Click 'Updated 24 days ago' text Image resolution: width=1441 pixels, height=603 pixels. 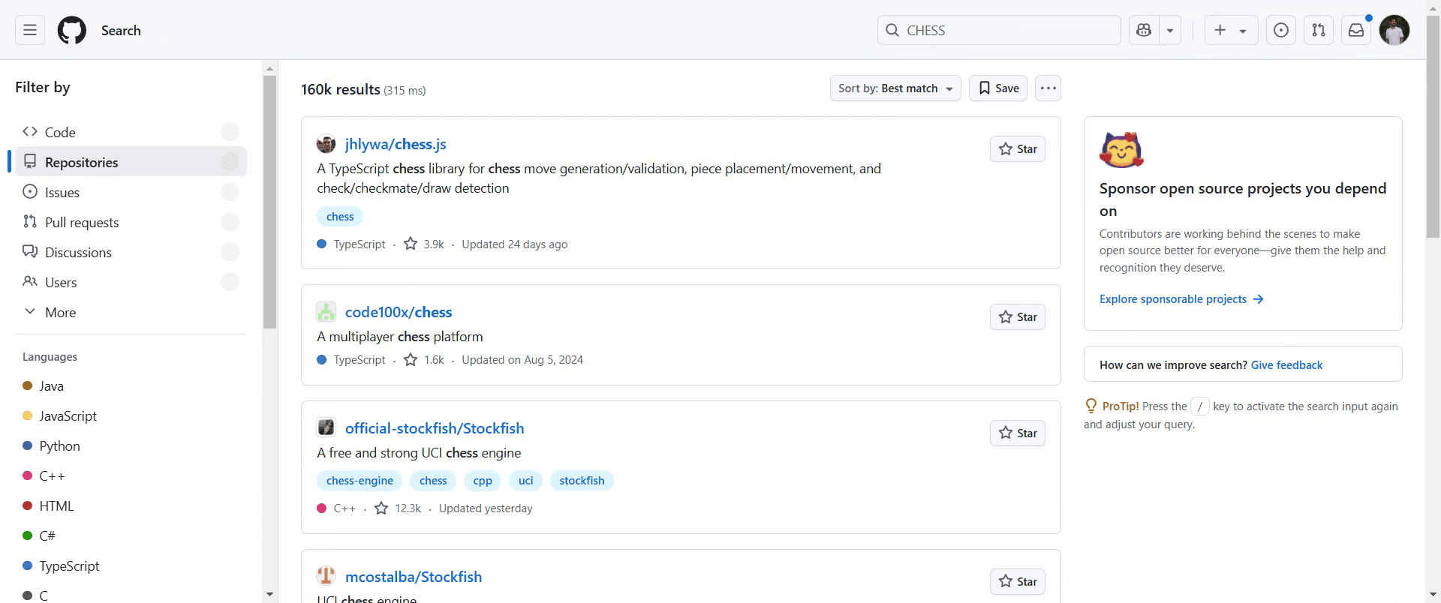515,244
